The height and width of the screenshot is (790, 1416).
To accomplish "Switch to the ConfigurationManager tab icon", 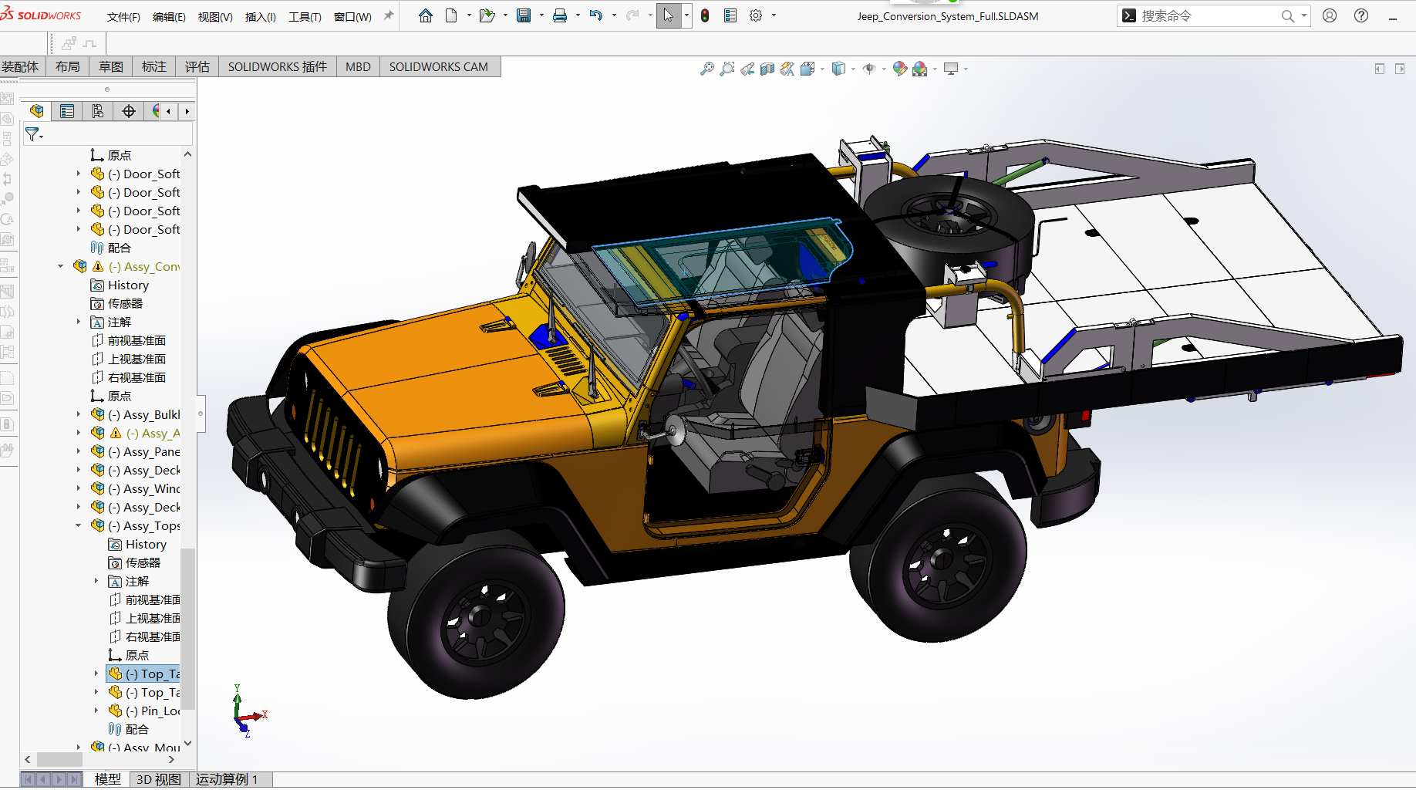I will tap(98, 111).
